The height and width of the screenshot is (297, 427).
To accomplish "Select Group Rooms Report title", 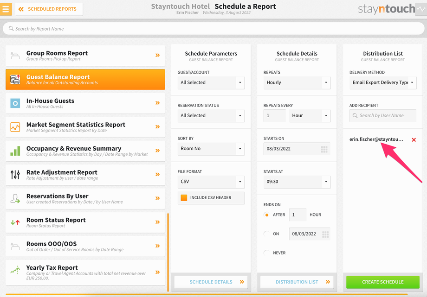I will pyautogui.click(x=57, y=53).
